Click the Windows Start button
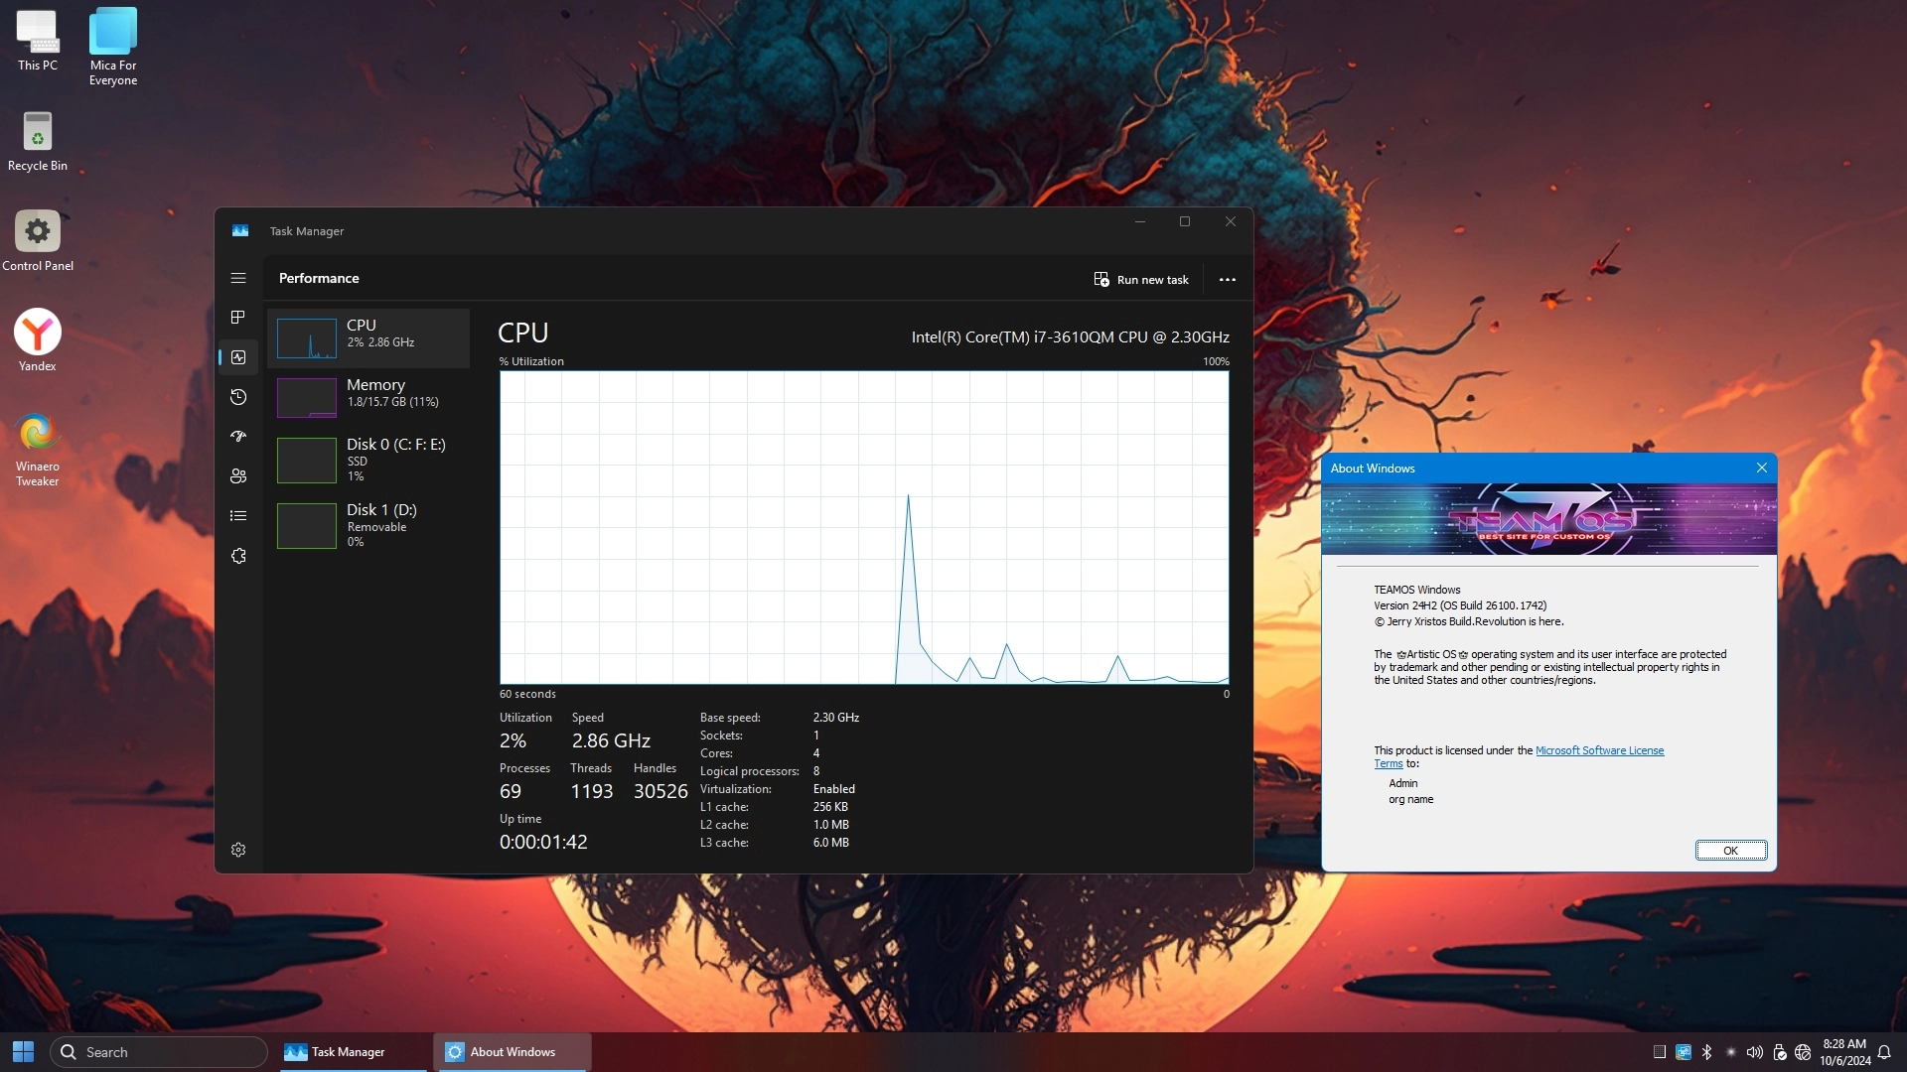This screenshot has height=1072, width=1907. click(23, 1052)
